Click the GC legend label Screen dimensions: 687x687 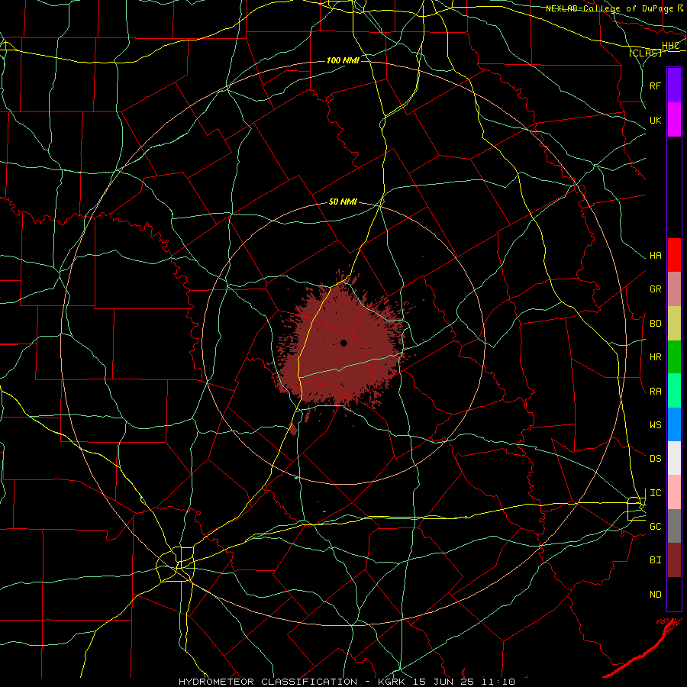tap(655, 527)
